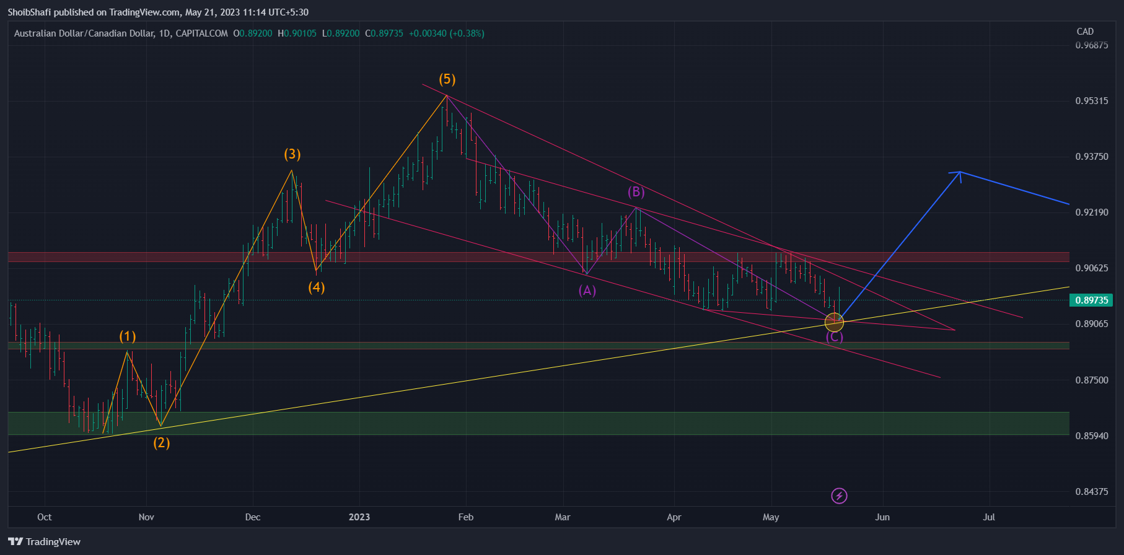The height and width of the screenshot is (555, 1124).
Task: Select the close value C0.89735
Action: tap(384, 33)
